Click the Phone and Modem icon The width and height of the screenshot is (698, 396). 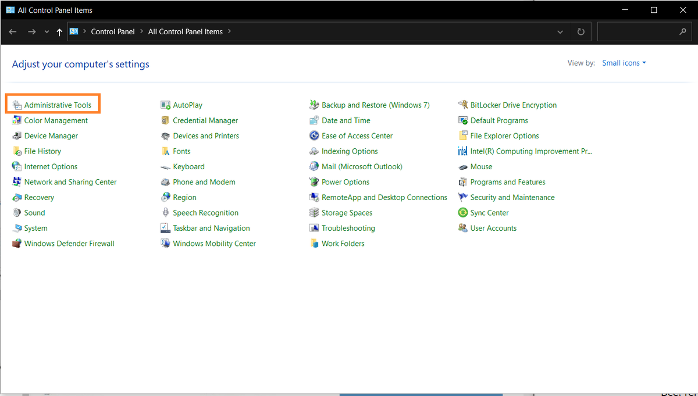click(165, 182)
